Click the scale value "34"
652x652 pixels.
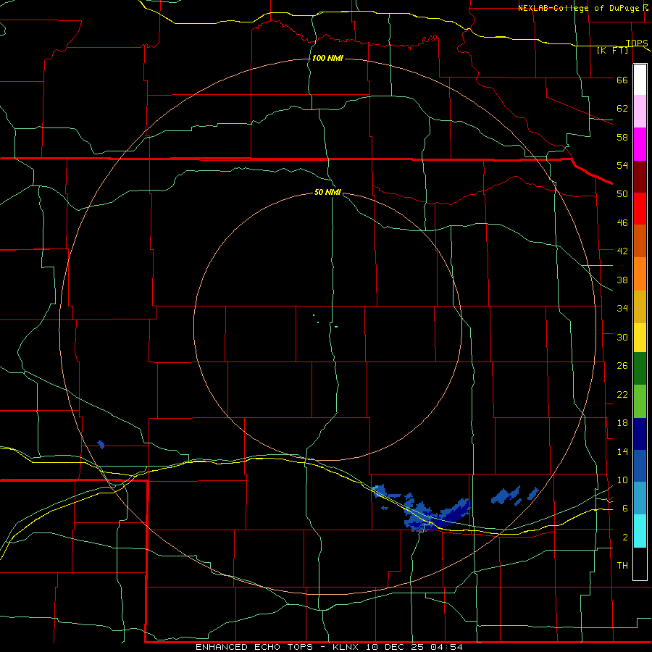(622, 309)
